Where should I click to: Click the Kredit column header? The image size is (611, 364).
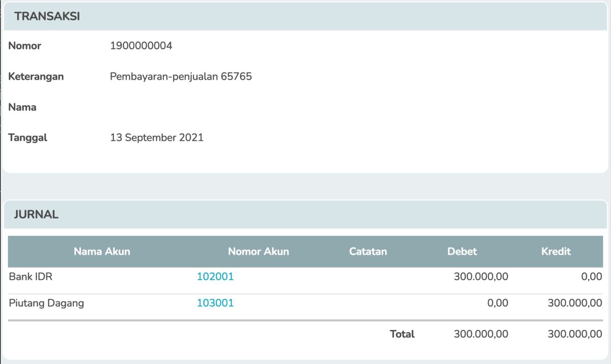pyautogui.click(x=556, y=252)
